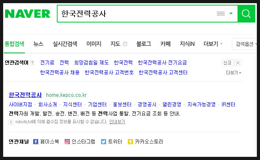Click the Twitter bird icon

click(103, 142)
